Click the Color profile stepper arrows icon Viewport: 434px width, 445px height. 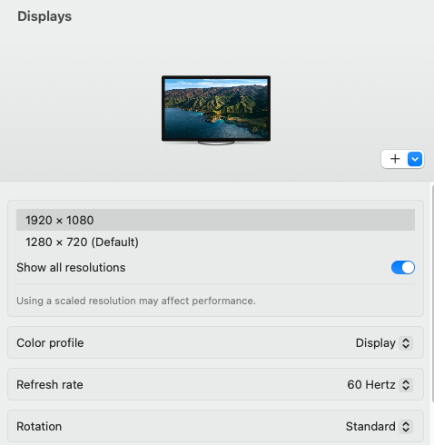(x=406, y=343)
